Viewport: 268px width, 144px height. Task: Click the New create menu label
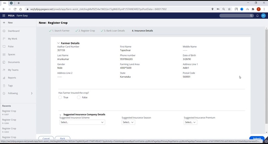coord(10,22)
